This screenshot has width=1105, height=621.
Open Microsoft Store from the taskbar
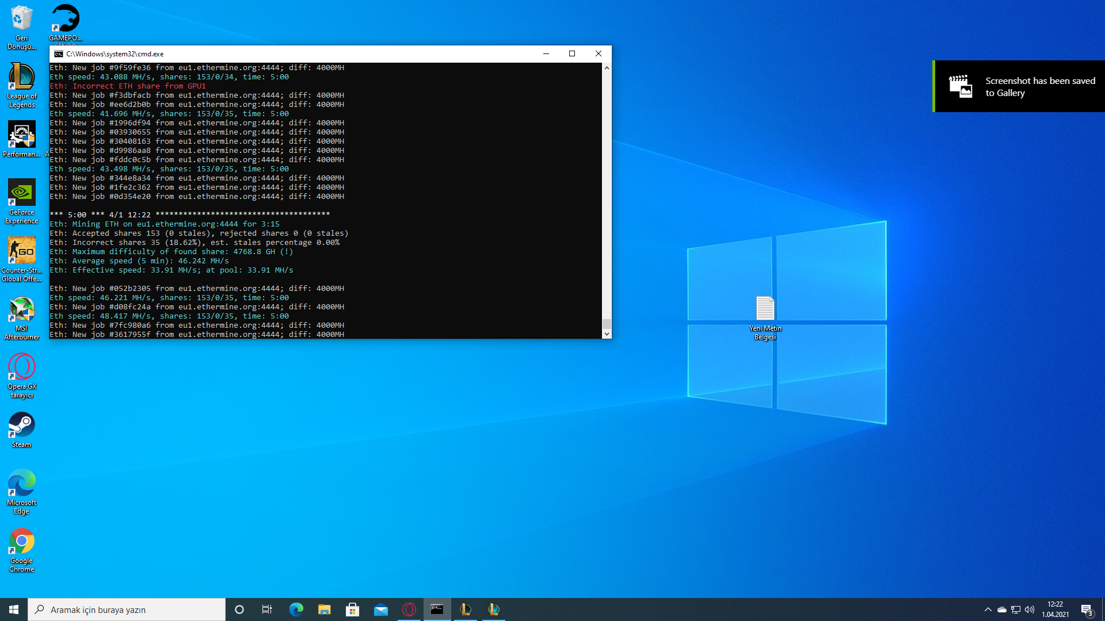pos(352,609)
